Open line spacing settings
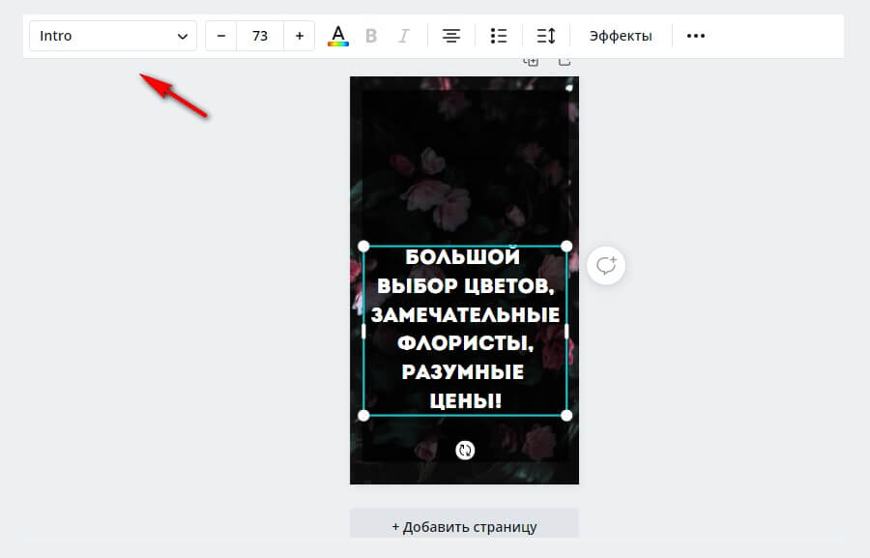Screen dimensions: 870x558 545,36
